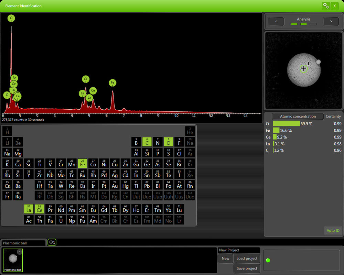Click spot 1 crosshair on SEM image

coord(304,69)
